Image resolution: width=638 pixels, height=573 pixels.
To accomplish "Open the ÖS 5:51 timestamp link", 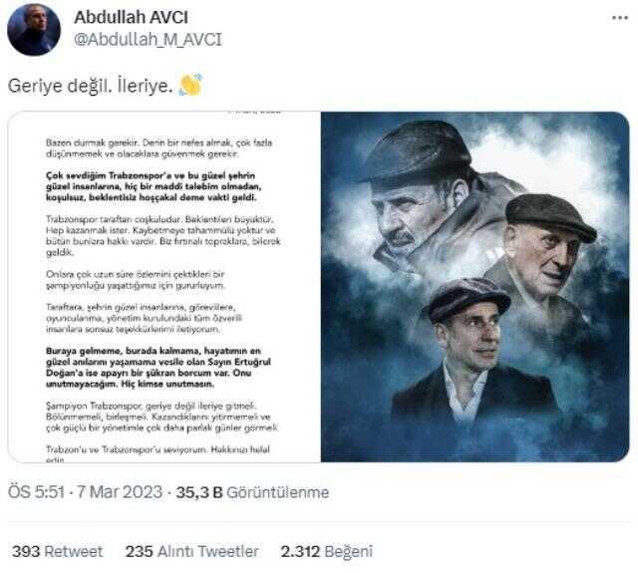I will [x=36, y=492].
